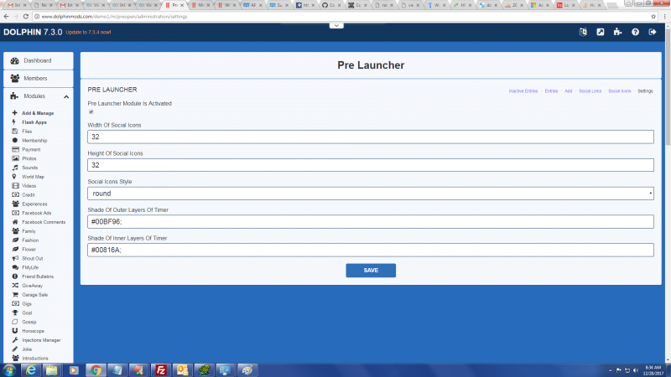Click the Horoscope module icon
Screen dimensions: 671x377
15,331
